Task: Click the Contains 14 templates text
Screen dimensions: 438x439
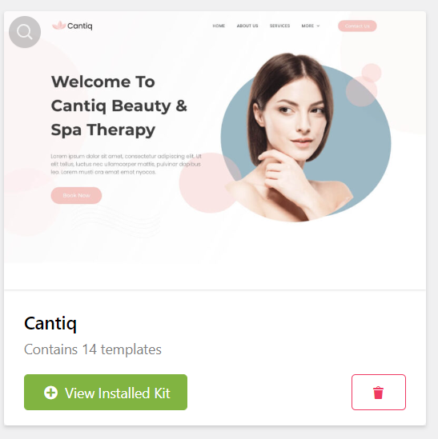Action: tap(93, 349)
